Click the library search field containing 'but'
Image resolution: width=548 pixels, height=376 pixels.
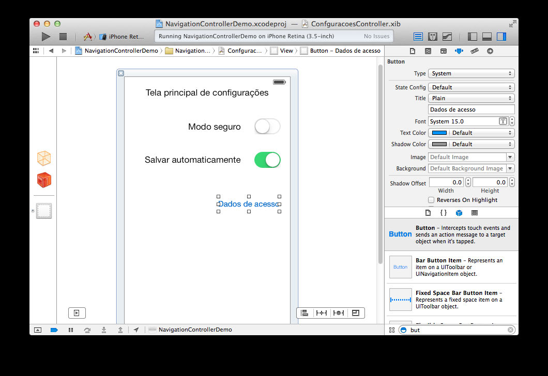pyautogui.click(x=456, y=330)
